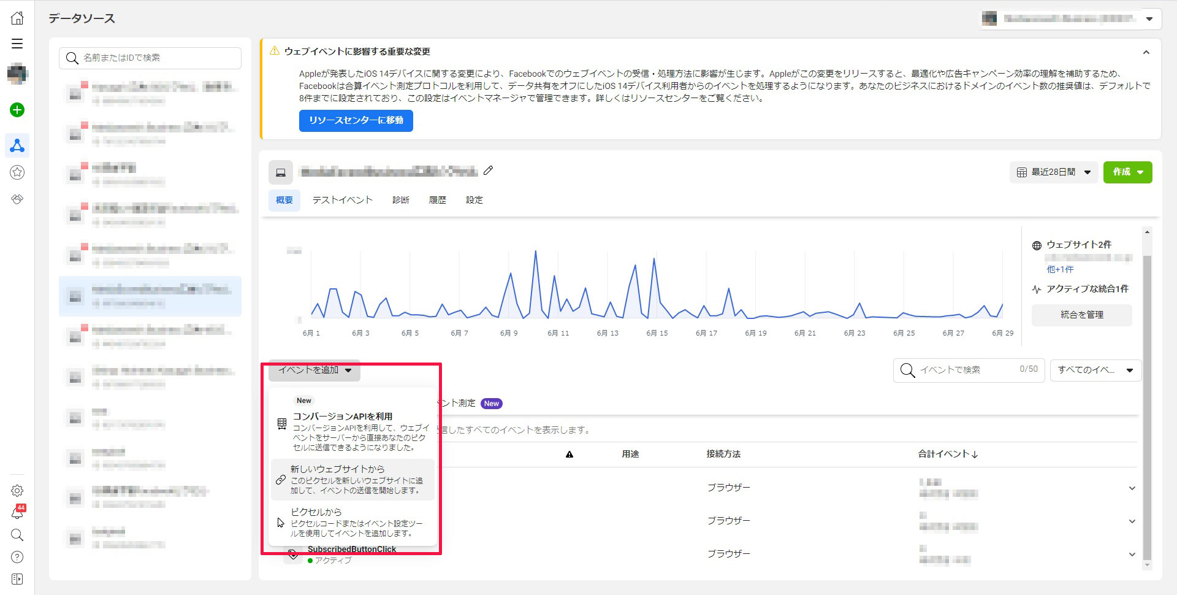Click the 接続方法 column header
This screenshot has width=1177, height=595.
pyautogui.click(x=723, y=454)
